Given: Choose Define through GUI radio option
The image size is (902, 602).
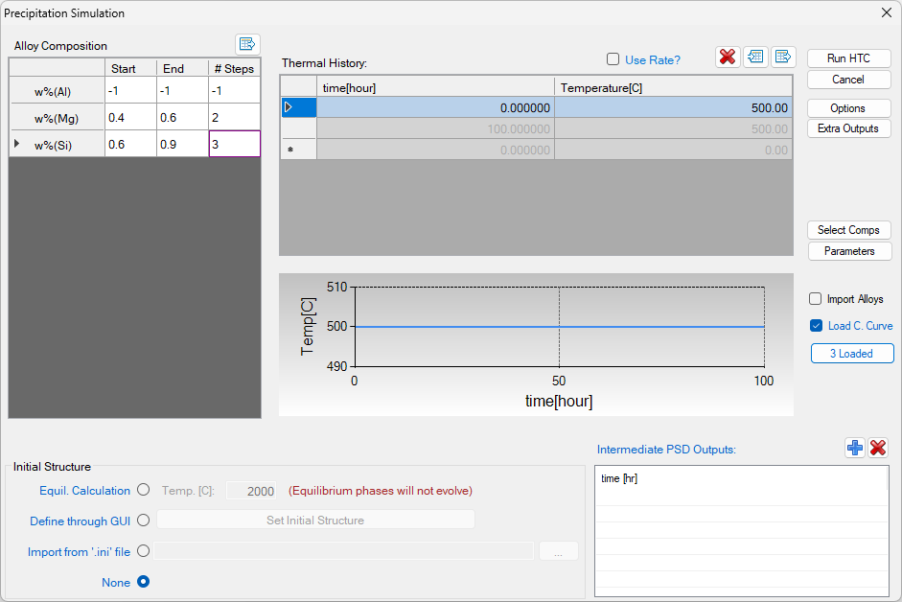Looking at the screenshot, I should (144, 521).
